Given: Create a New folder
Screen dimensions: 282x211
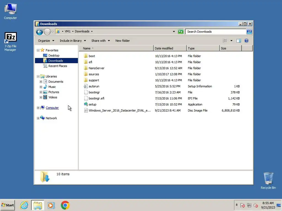Looking at the screenshot, I should tap(123, 41).
